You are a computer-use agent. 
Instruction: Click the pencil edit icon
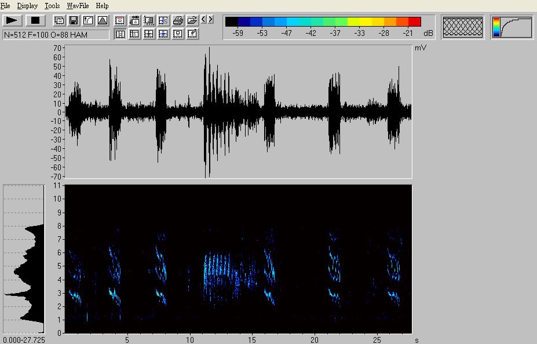pos(192,34)
